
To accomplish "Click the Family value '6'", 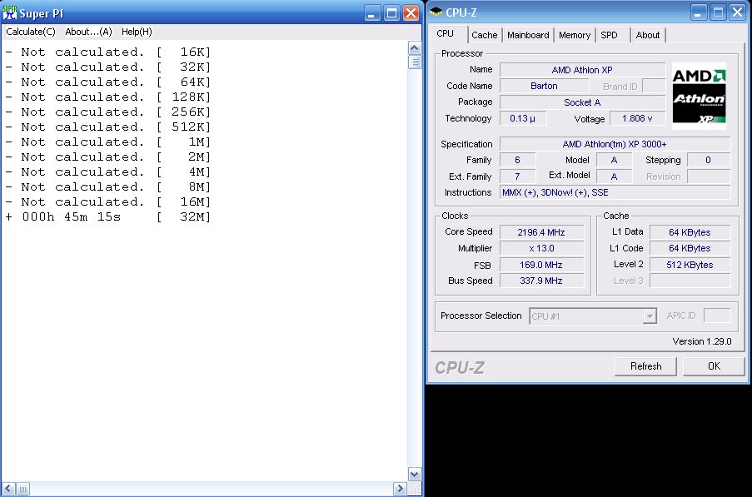I will tap(517, 160).
